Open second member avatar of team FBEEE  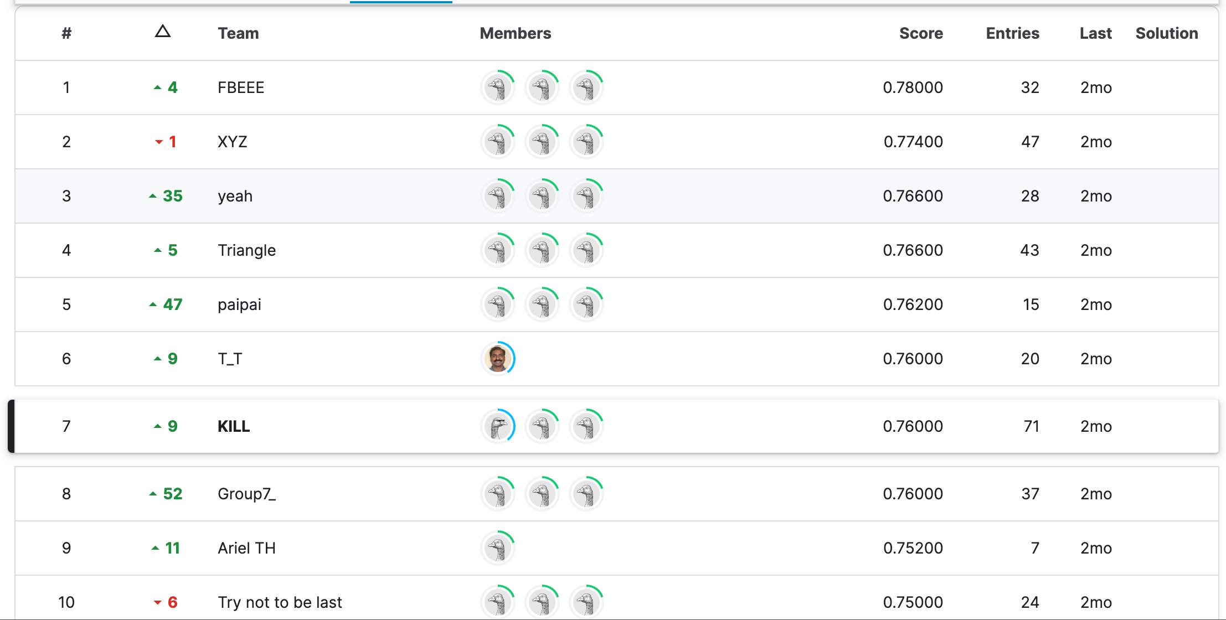click(x=542, y=87)
